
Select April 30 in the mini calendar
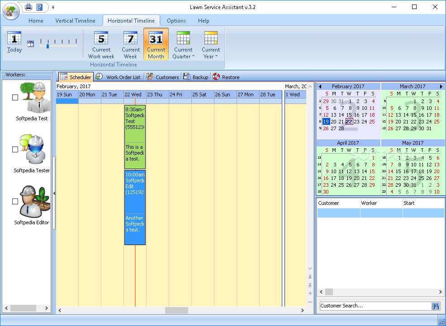326,192
